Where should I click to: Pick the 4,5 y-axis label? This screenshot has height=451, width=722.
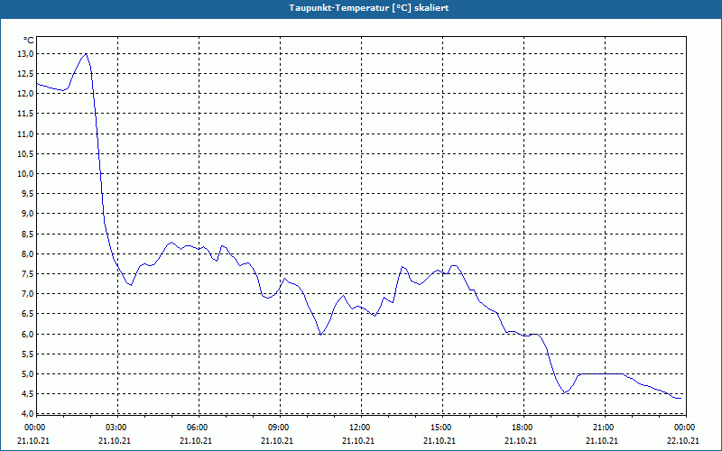[28, 394]
